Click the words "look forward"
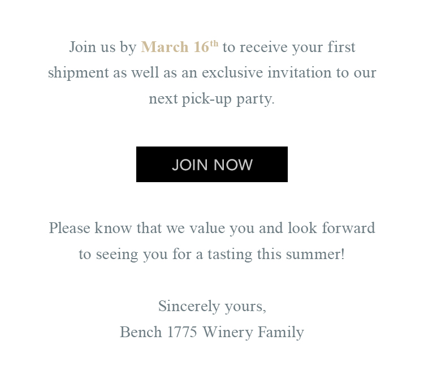The height and width of the screenshot is (366, 424). (331, 228)
